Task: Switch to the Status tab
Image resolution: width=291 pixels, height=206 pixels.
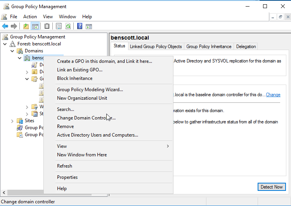Action: (120, 46)
